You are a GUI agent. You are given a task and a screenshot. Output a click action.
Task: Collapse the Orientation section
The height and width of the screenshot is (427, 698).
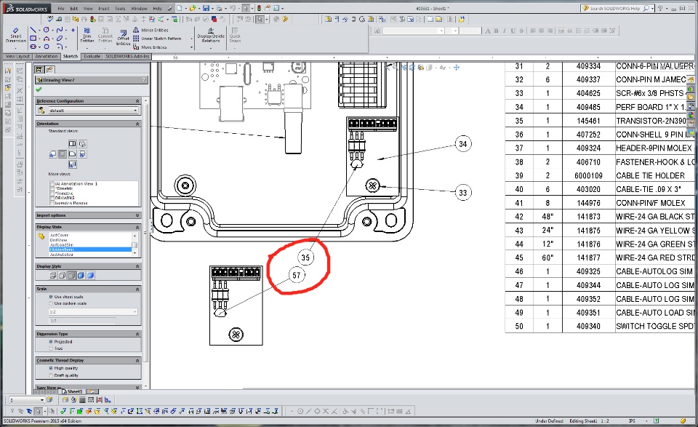point(137,124)
